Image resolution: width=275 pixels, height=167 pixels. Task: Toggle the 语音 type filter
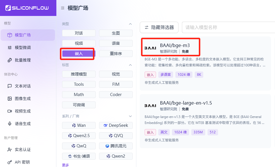click(116, 43)
